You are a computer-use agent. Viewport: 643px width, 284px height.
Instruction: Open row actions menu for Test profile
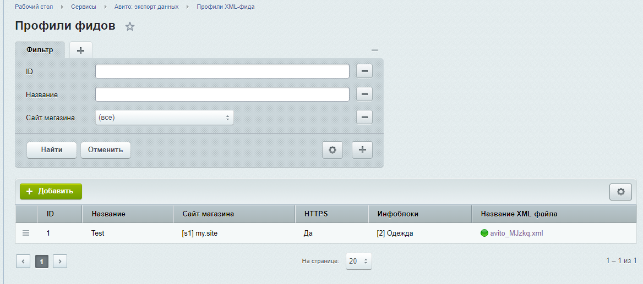click(26, 233)
